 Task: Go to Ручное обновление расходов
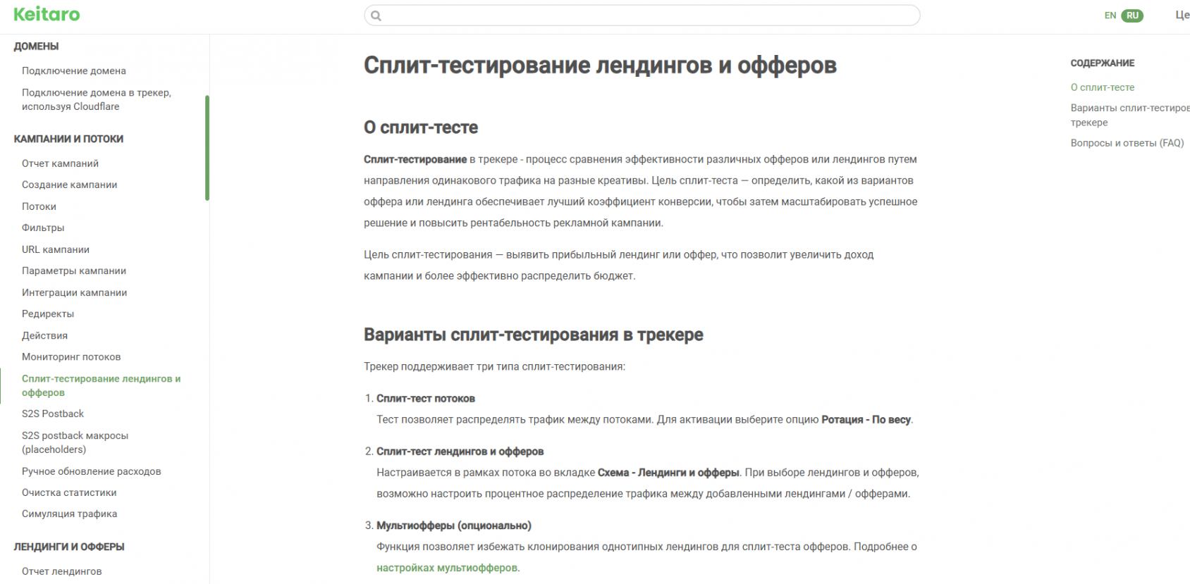pos(91,471)
